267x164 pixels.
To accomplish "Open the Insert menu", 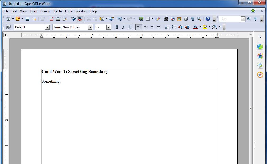I will point(34,11).
